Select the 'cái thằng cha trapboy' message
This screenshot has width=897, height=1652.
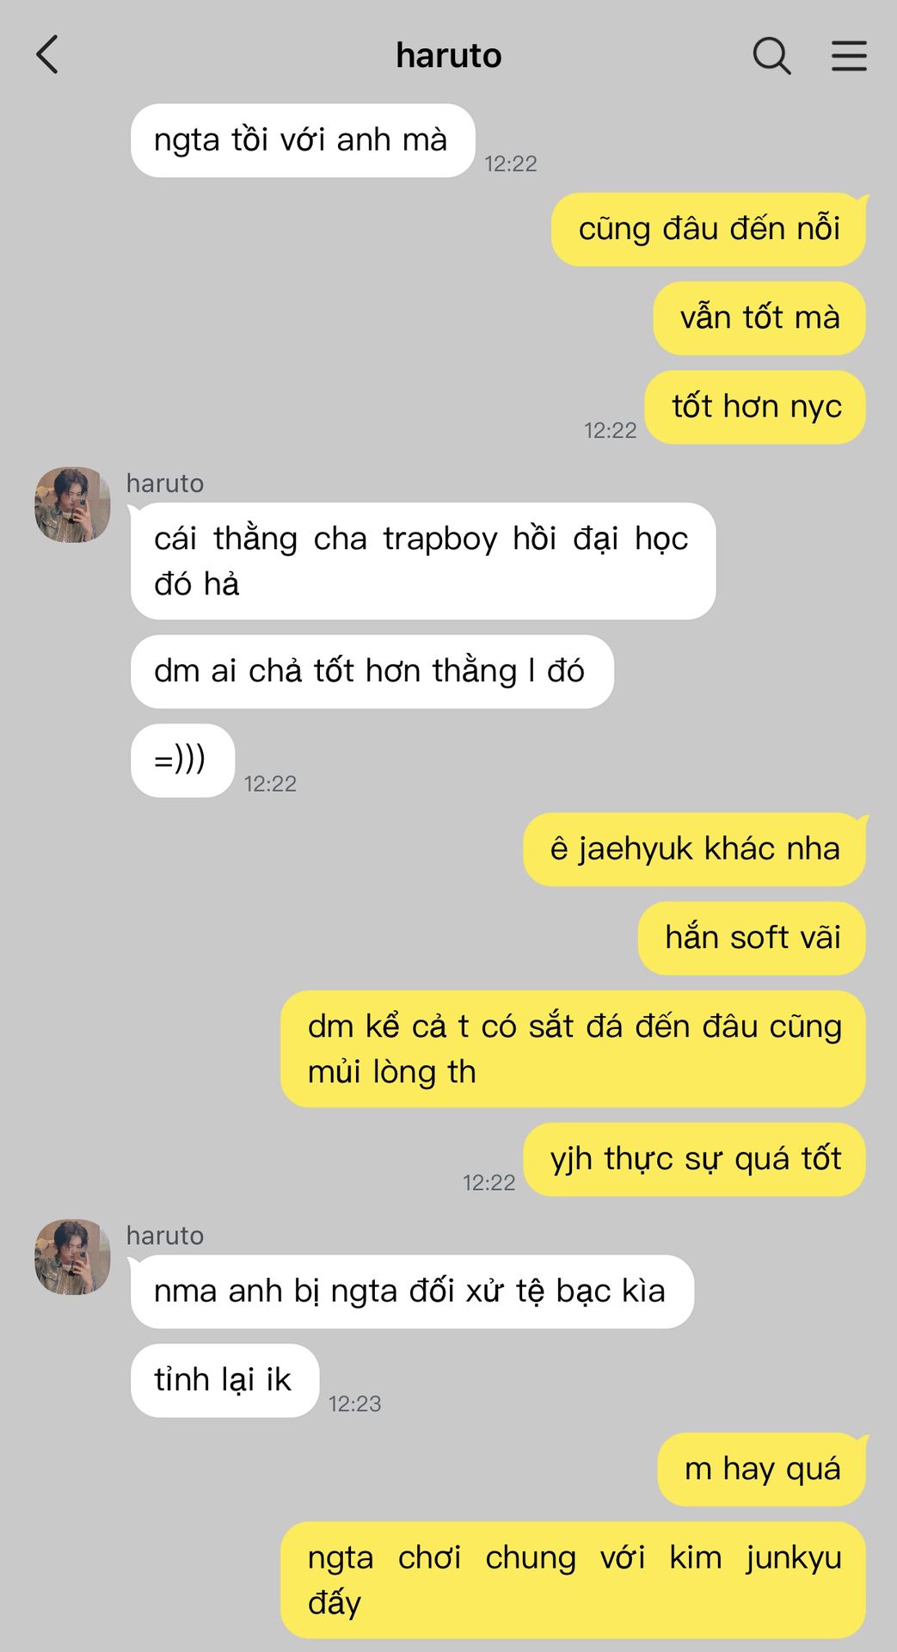(x=423, y=561)
